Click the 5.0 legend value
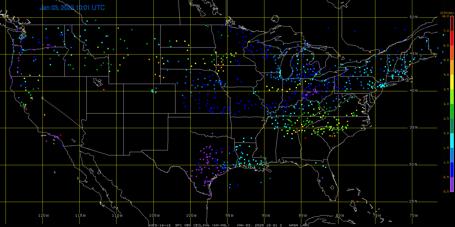The width and height of the screenshot is (455, 227). (446, 60)
